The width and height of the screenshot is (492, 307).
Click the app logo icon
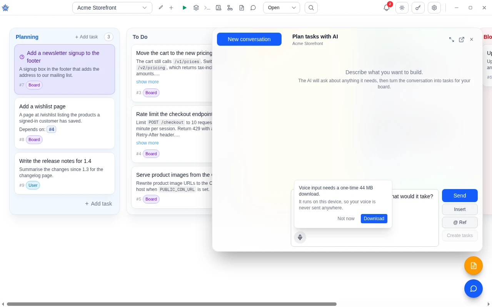tap(5, 8)
